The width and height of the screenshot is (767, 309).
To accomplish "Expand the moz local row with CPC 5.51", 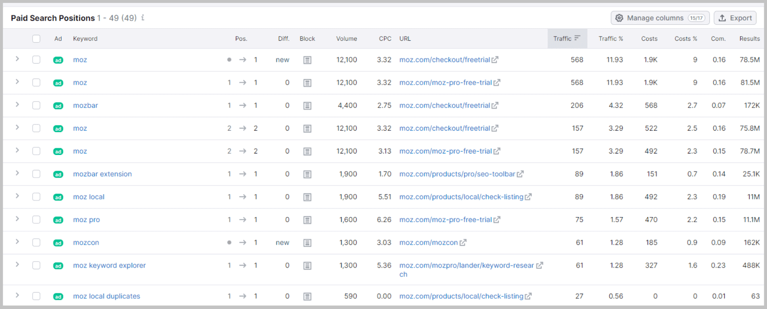I will 17,196.
